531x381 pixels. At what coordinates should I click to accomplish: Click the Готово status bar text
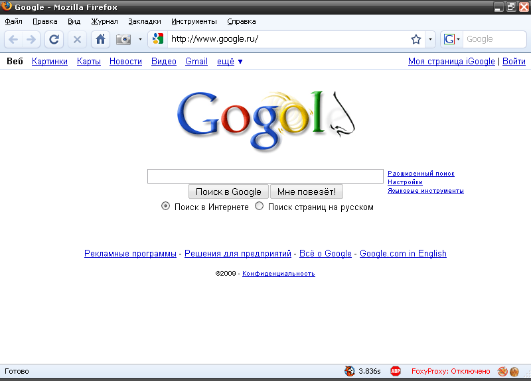[17, 371]
